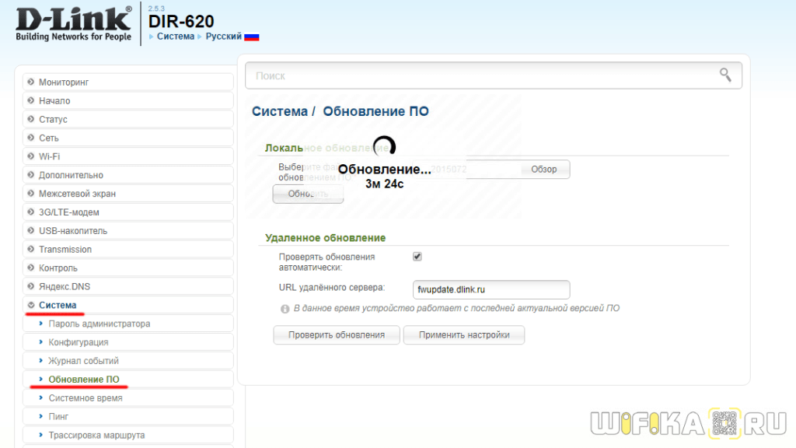796x448 pixels.
Task: Open Трассировка маршрута submenu item
Action: tap(128, 436)
